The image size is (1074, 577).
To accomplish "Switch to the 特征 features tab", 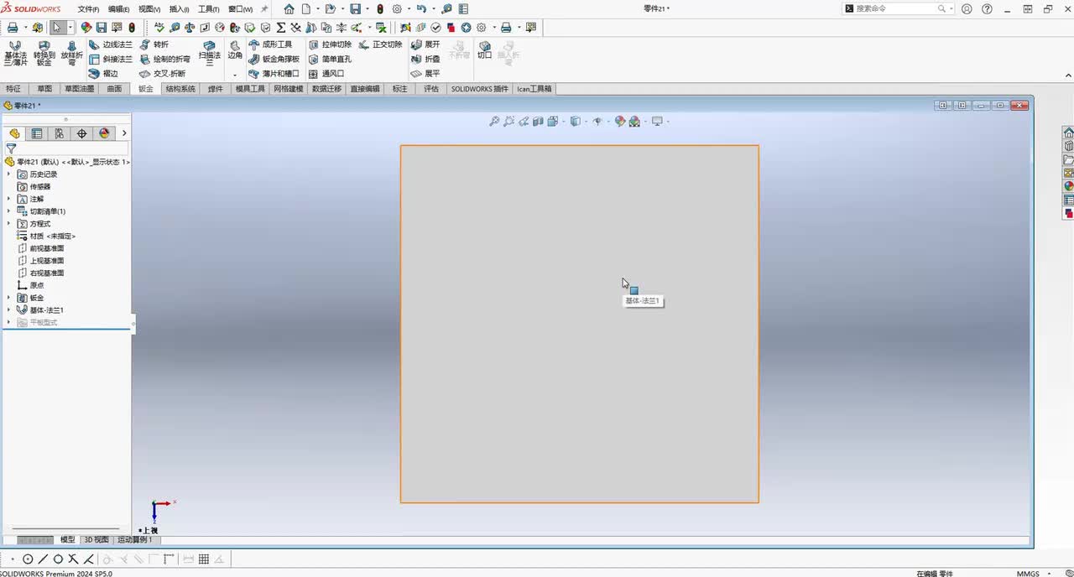I will (x=13, y=89).
